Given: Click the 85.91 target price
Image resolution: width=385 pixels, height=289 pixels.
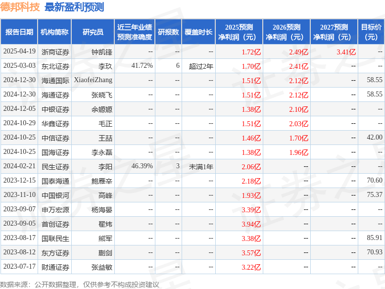Looking at the screenshot, I should click(x=375, y=238).
